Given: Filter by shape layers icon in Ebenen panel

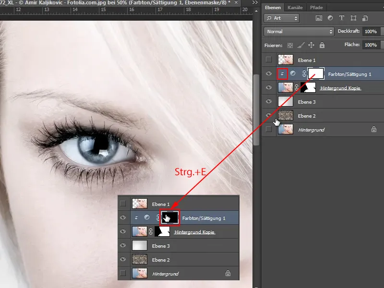Looking at the screenshot, I should 353,18.
